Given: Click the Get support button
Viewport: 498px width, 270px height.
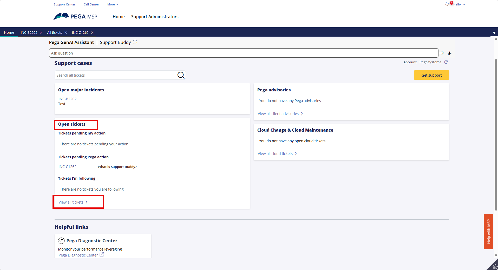Looking at the screenshot, I should 431,75.
